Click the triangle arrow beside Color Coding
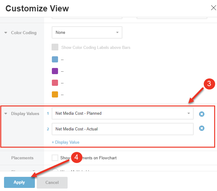Viewport: 217px width, 191px height. pos(6,33)
